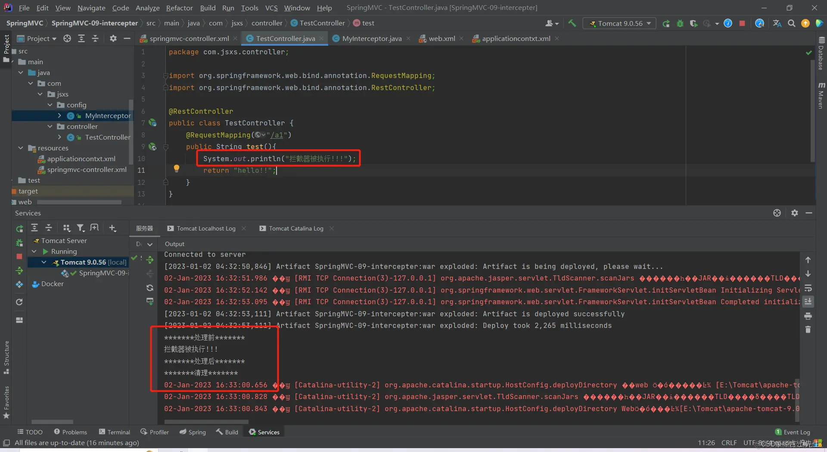827x452 pixels.
Task: Add a service with the plus icon
Action: [x=112, y=228]
